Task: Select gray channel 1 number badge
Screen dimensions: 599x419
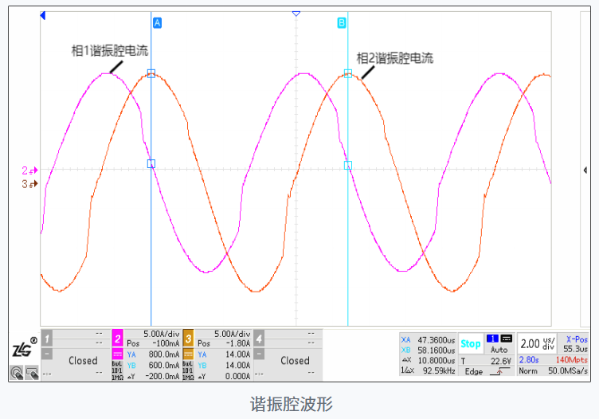Action: (x=47, y=338)
